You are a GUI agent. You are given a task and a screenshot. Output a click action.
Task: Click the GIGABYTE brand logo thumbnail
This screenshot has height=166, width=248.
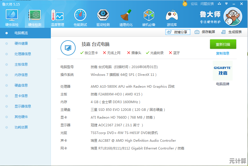(223, 71)
